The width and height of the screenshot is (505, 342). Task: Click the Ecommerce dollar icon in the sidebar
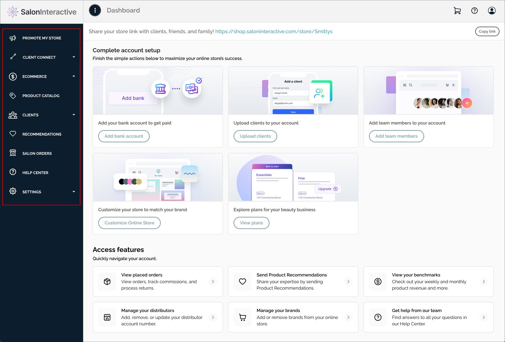[x=13, y=76]
